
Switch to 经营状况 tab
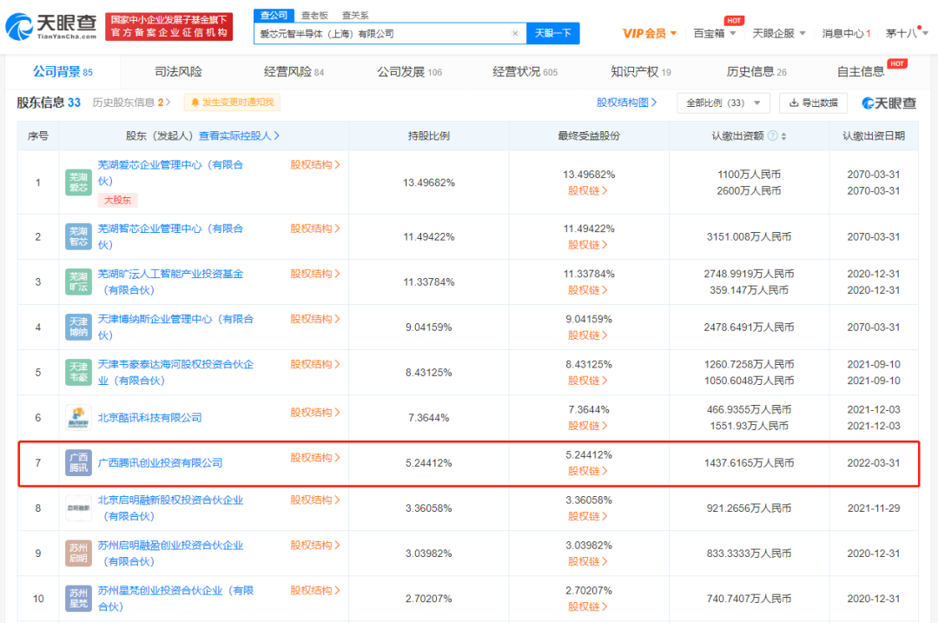click(x=525, y=72)
